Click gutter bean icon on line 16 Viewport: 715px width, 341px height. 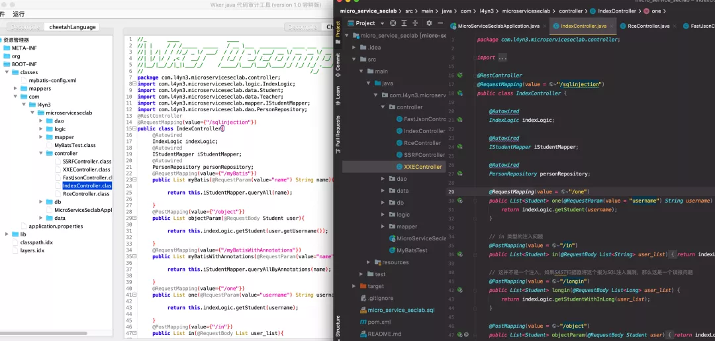tap(460, 75)
